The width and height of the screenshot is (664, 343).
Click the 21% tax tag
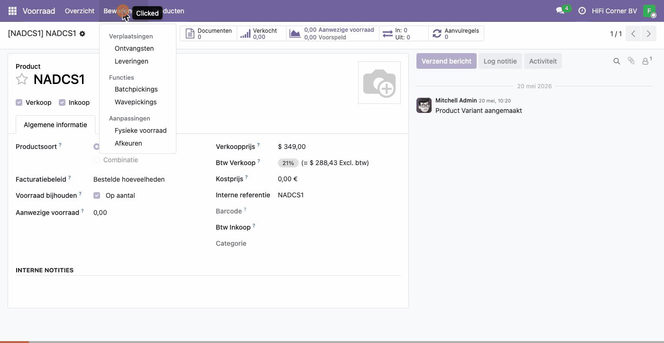[288, 163]
